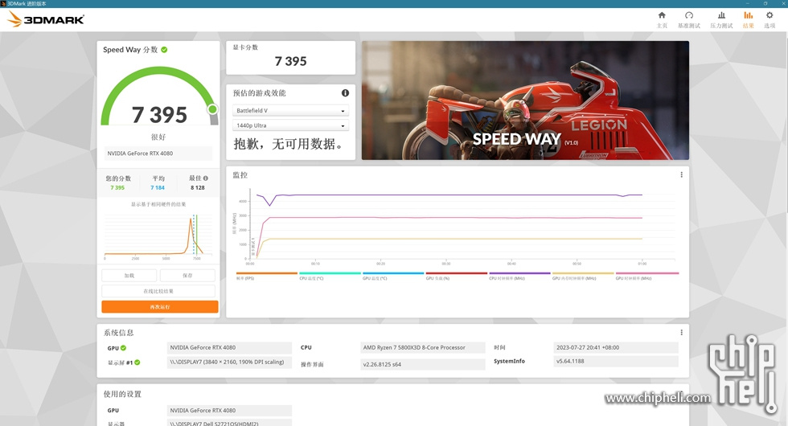Click the Speed Way banner image
The height and width of the screenshot is (426, 788).
point(525,100)
